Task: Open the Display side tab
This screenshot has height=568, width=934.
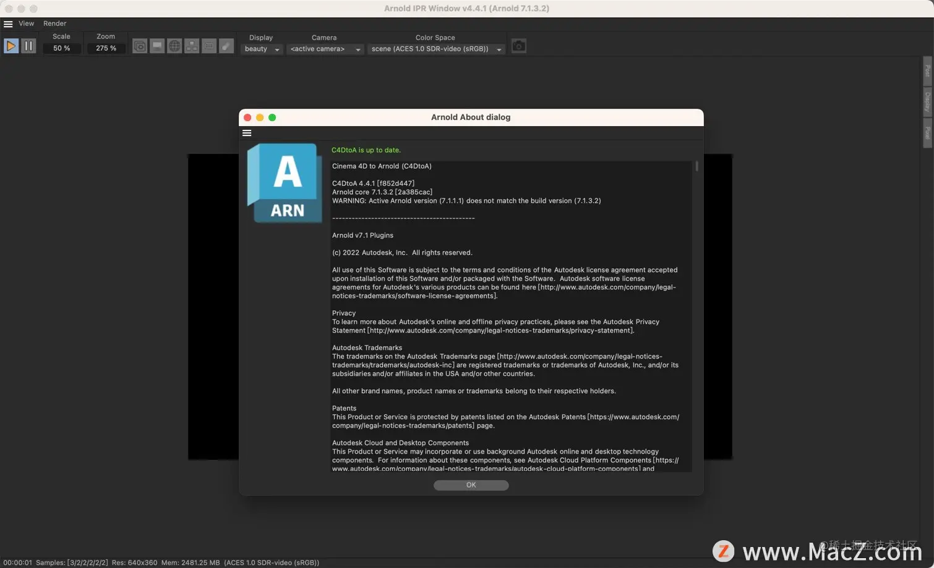Action: coord(927,101)
